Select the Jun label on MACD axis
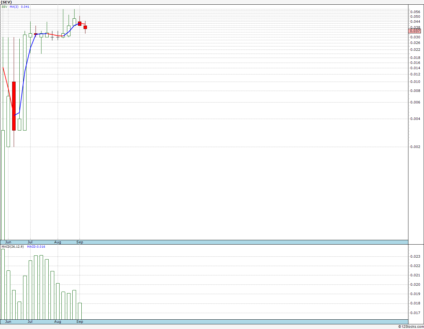Viewport: 424px width, 329px height. point(8,322)
